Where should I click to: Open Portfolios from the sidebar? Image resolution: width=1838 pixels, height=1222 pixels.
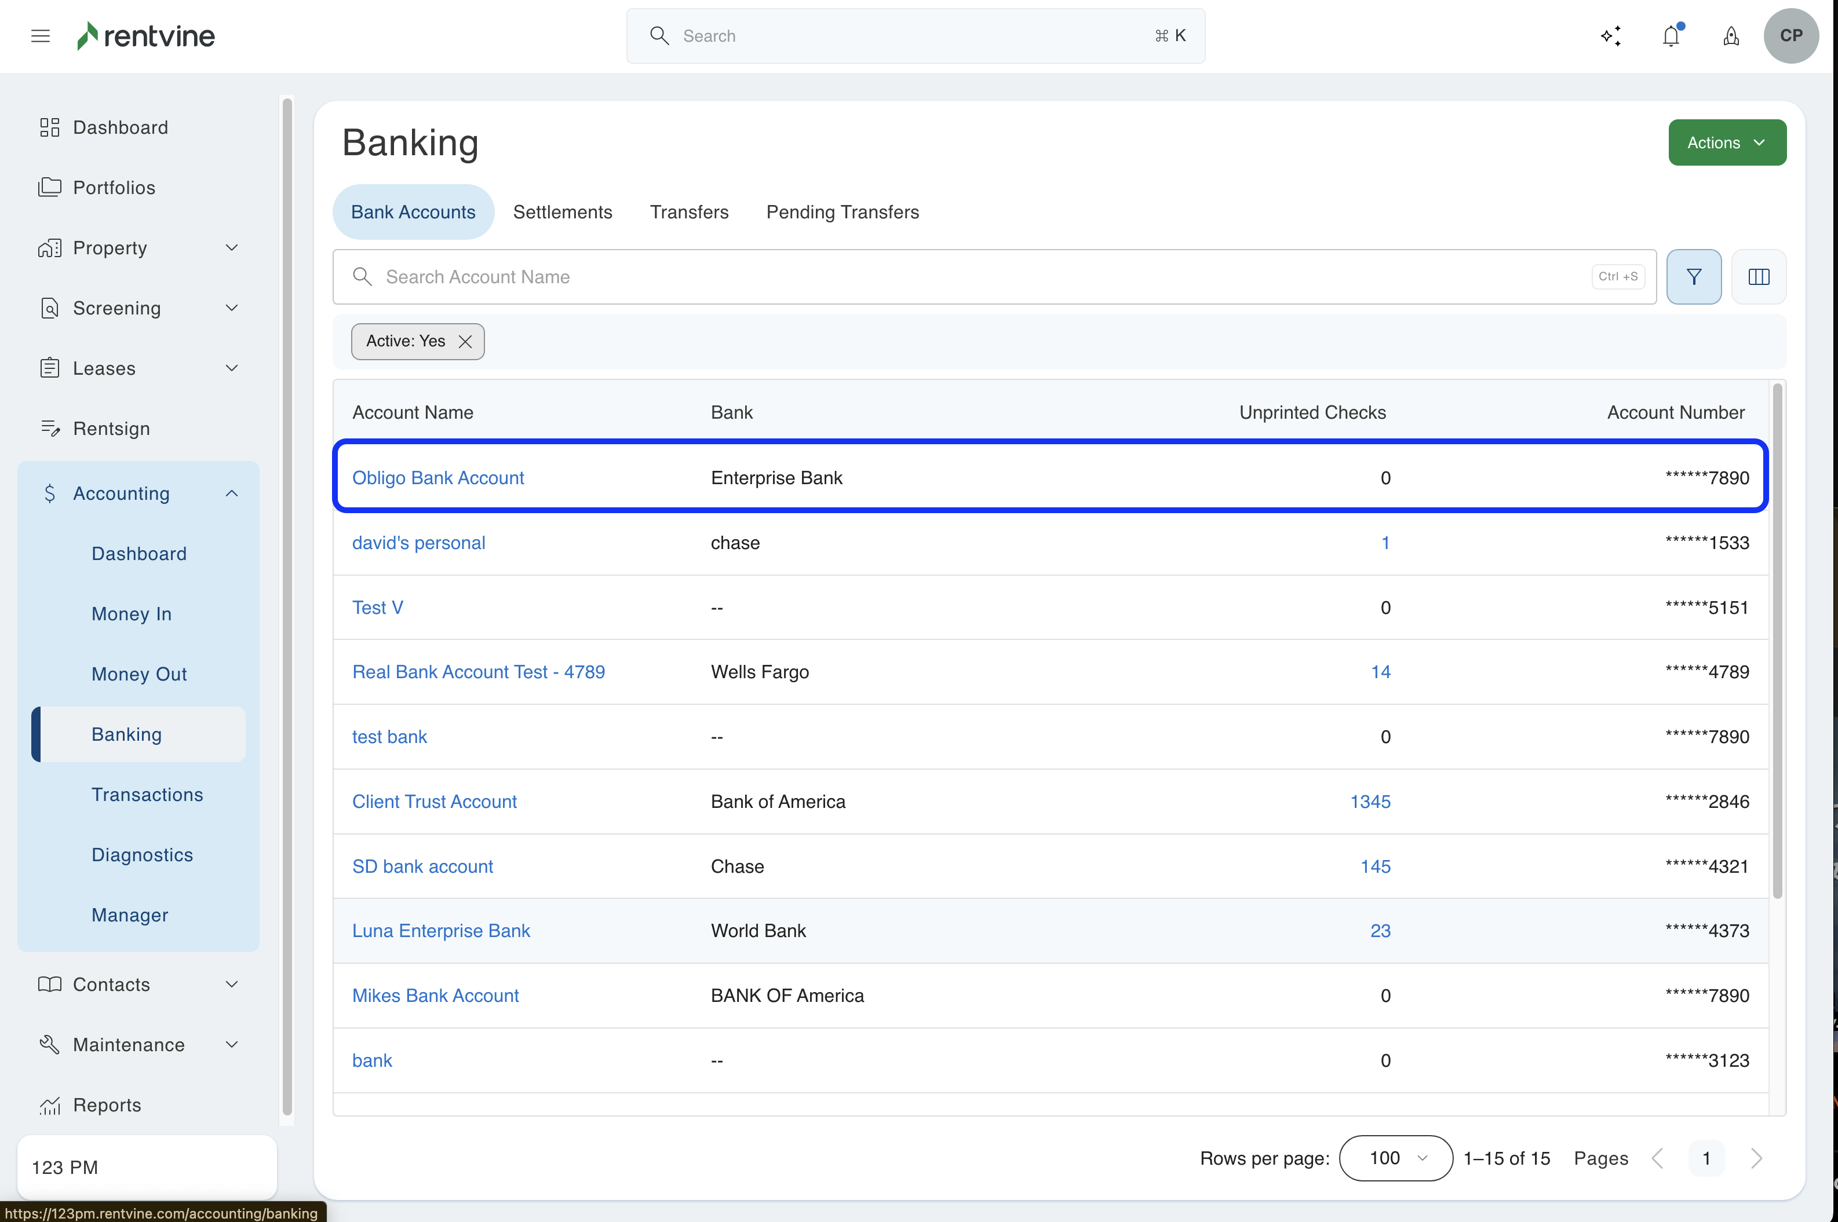click(x=114, y=188)
